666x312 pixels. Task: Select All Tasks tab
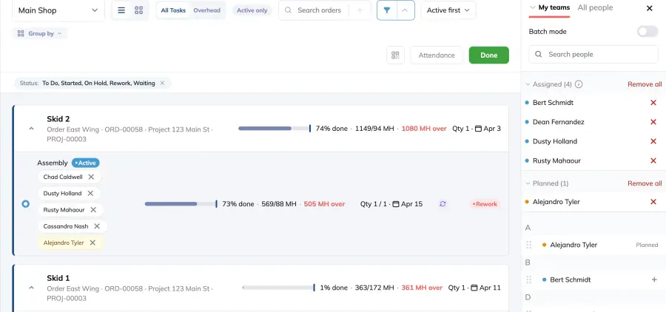[173, 10]
